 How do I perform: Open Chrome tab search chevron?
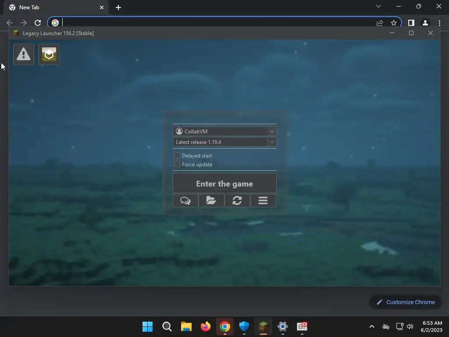378,6
